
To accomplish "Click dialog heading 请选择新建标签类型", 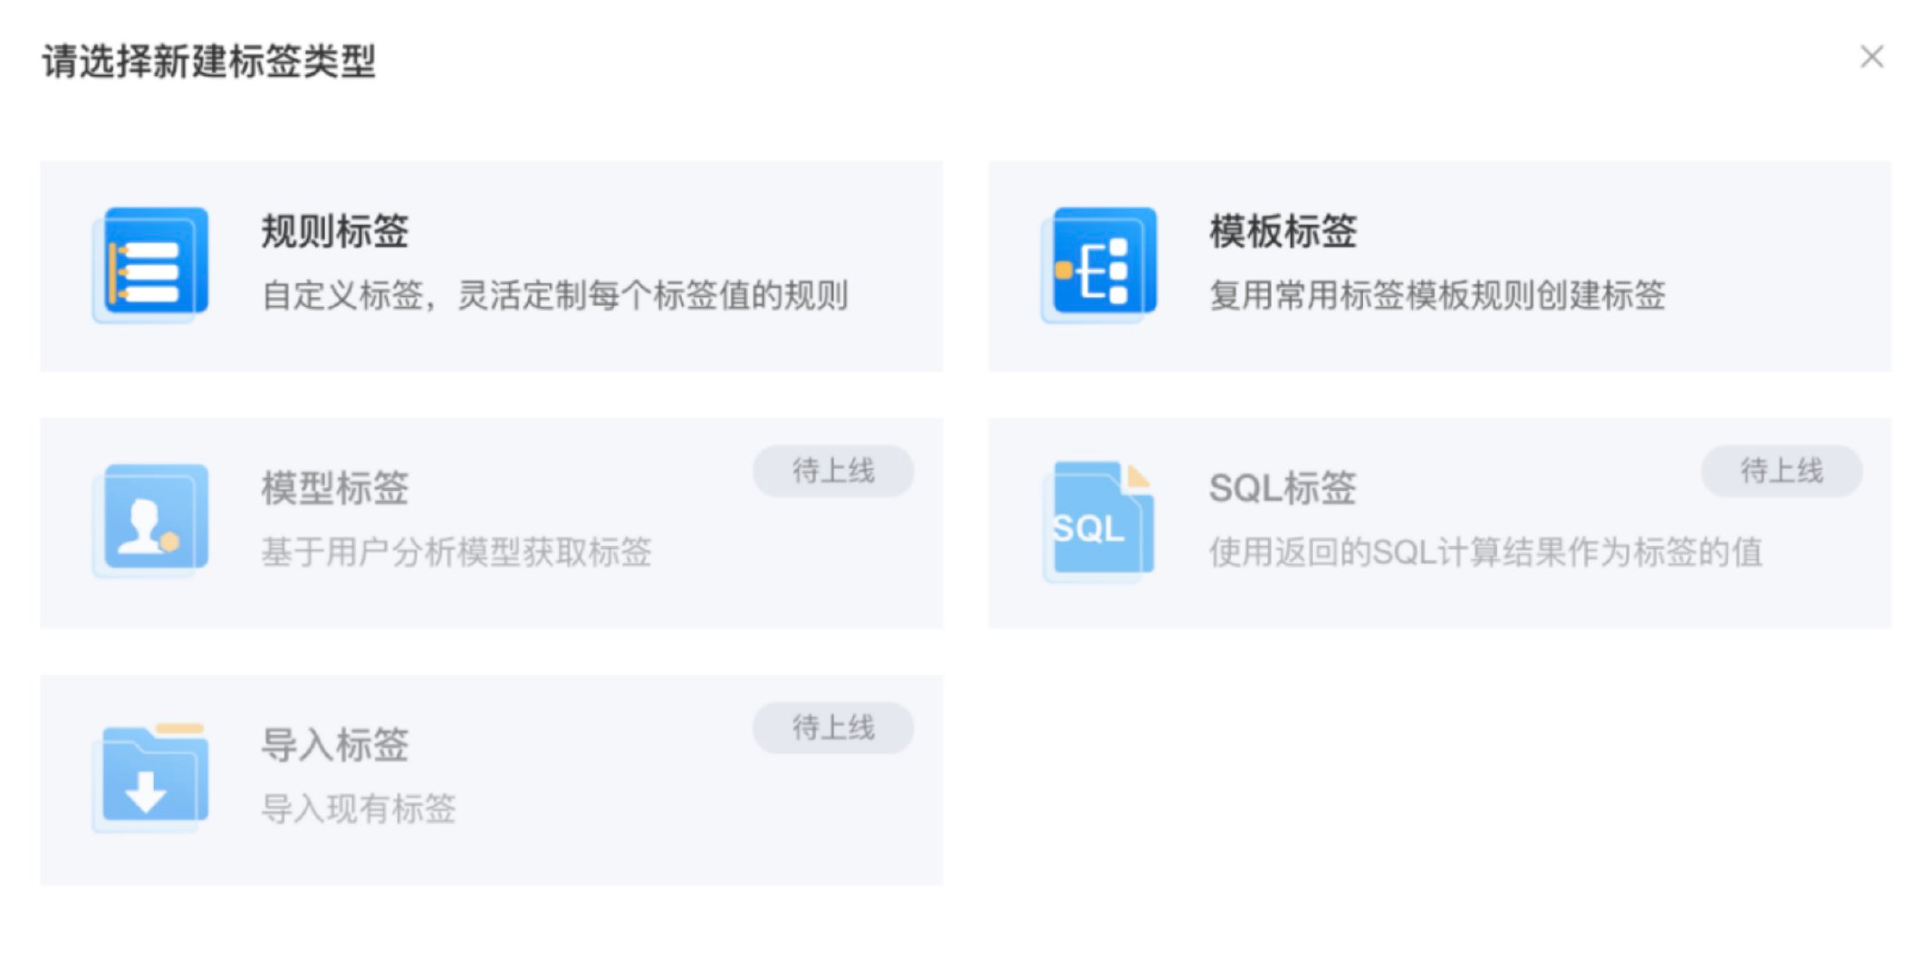I will pyautogui.click(x=209, y=62).
